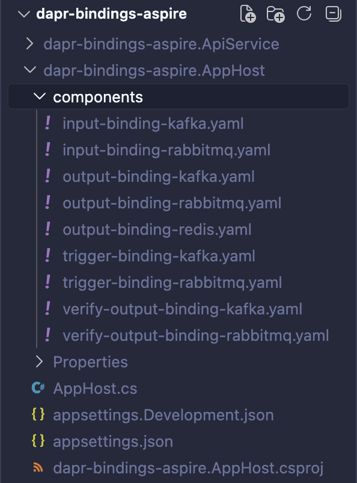Open trigger-binding-rabbitmq.yaml file

click(x=172, y=283)
